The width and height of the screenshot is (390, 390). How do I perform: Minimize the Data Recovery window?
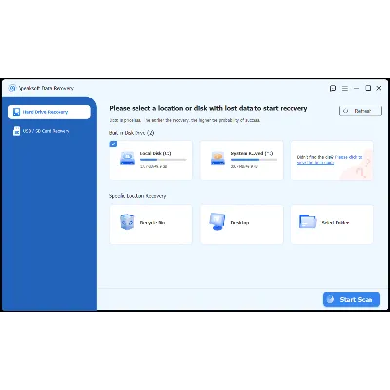pos(357,88)
